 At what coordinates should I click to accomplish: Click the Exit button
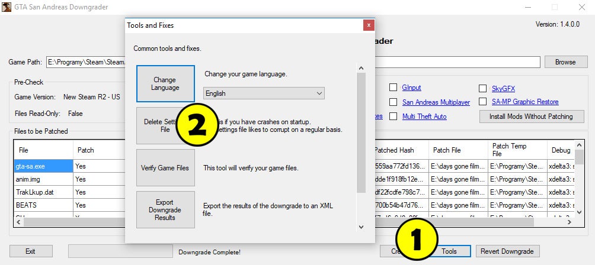click(x=31, y=251)
